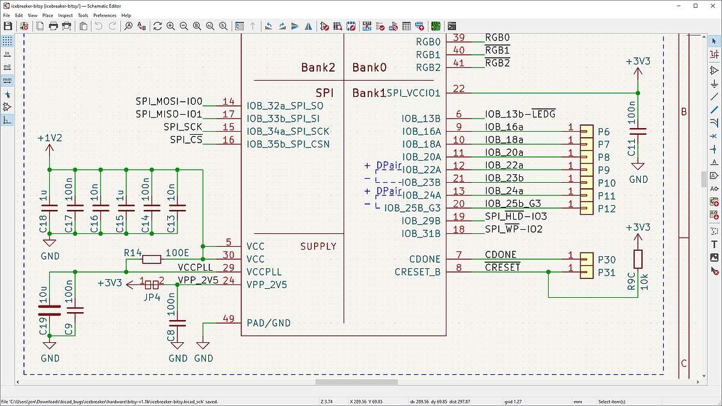The image size is (722, 406).
Task: Select the Add Hierarchical Sheet tool
Action: click(x=714, y=202)
